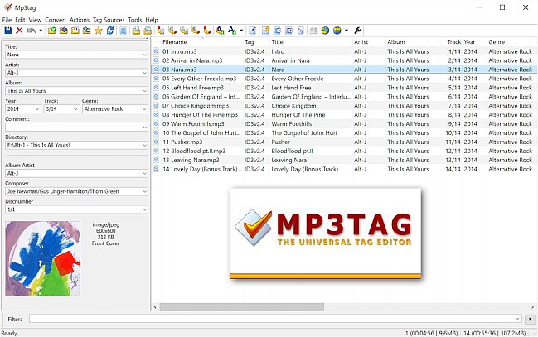This screenshot has height=337, width=538.
Task: Sort by the Year column header
Action: pyautogui.click(x=469, y=42)
